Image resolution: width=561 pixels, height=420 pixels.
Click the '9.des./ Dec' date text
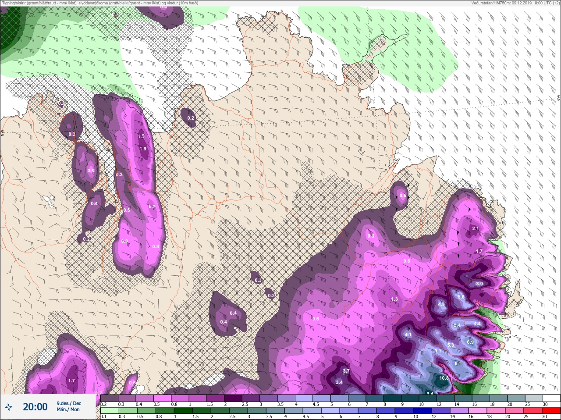(69, 403)
